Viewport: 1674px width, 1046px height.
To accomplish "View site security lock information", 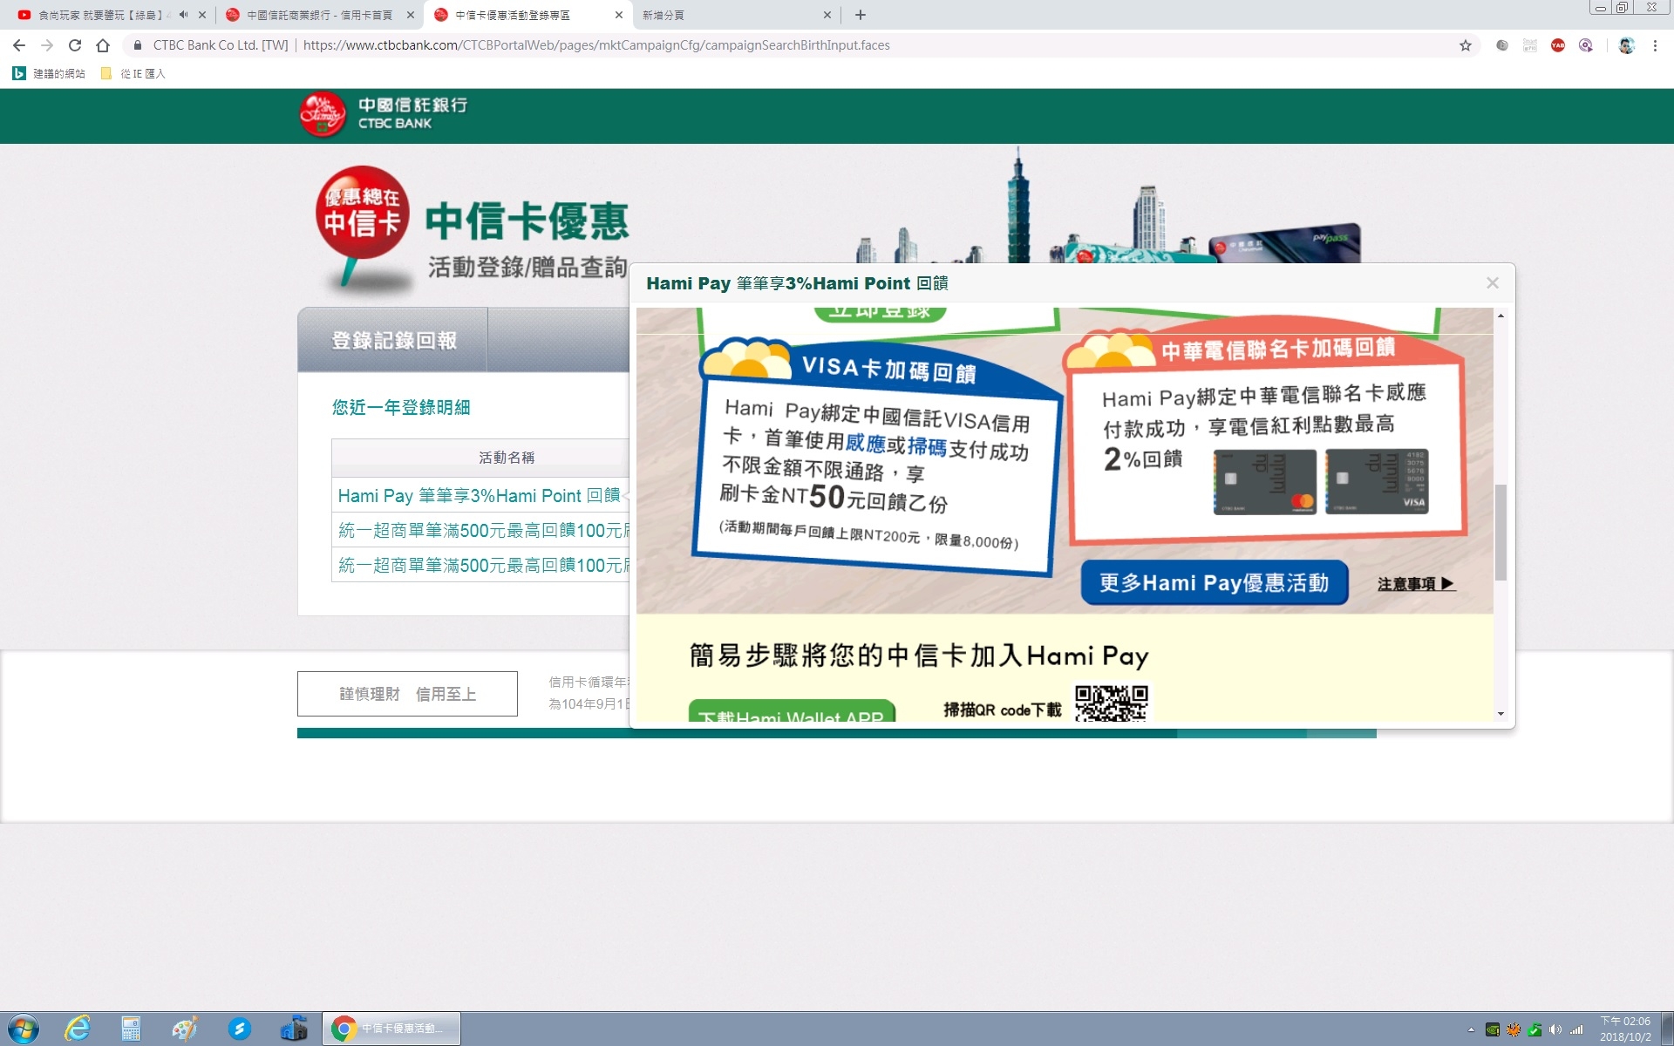I will coord(137,45).
